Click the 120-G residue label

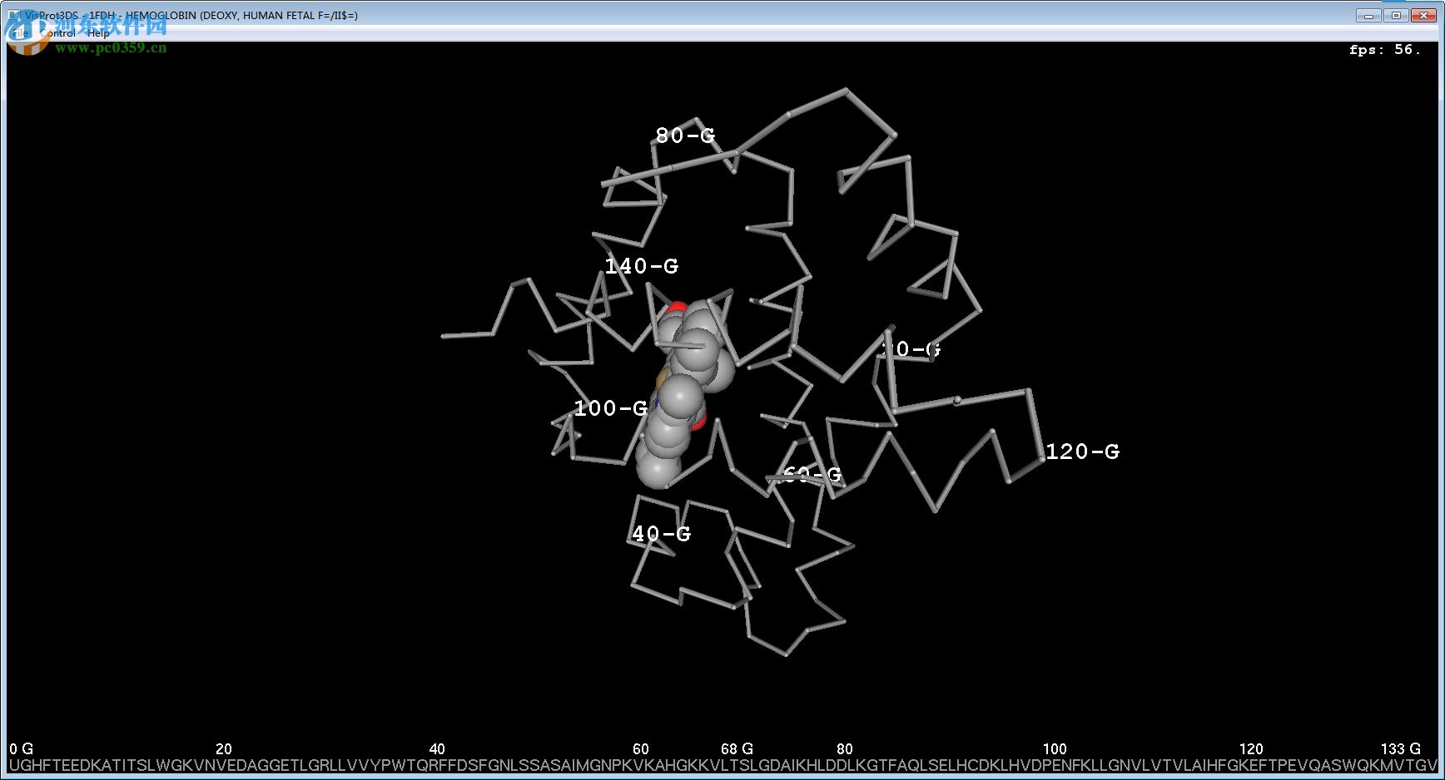pyautogui.click(x=1082, y=452)
